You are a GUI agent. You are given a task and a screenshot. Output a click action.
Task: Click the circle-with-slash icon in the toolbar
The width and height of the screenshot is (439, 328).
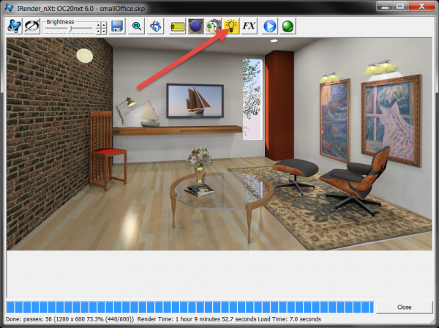click(x=33, y=26)
